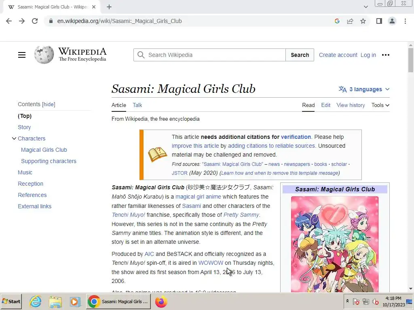
Task: Jump to the Story section
Action: [24, 127]
